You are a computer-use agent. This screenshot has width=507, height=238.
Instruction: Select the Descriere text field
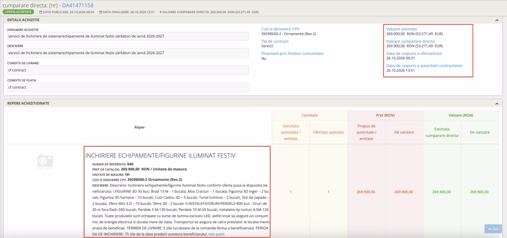128,53
